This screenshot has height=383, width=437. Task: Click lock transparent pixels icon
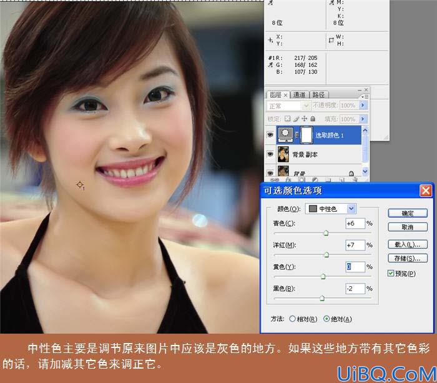click(287, 119)
